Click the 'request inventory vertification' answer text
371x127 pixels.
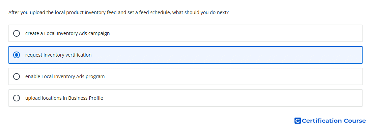click(58, 55)
